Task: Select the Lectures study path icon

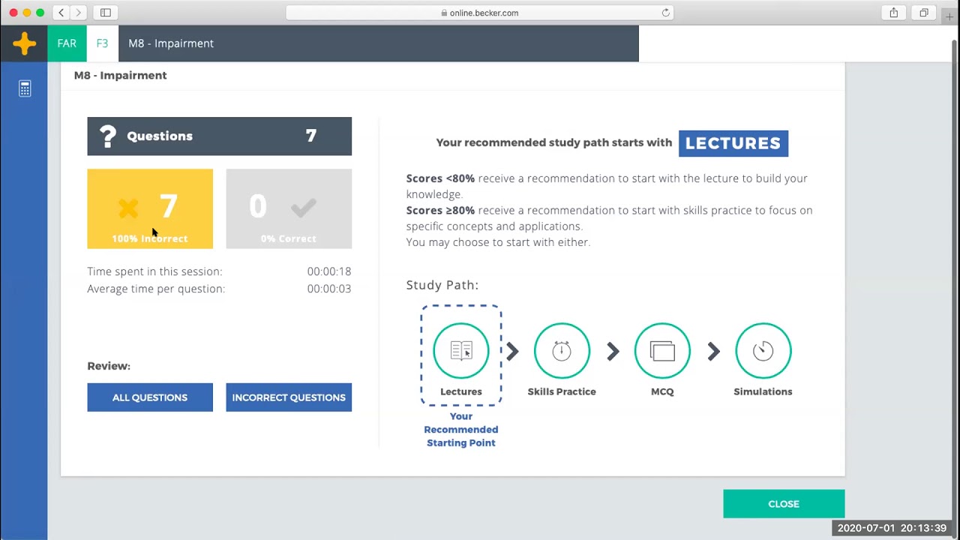Action: click(461, 350)
